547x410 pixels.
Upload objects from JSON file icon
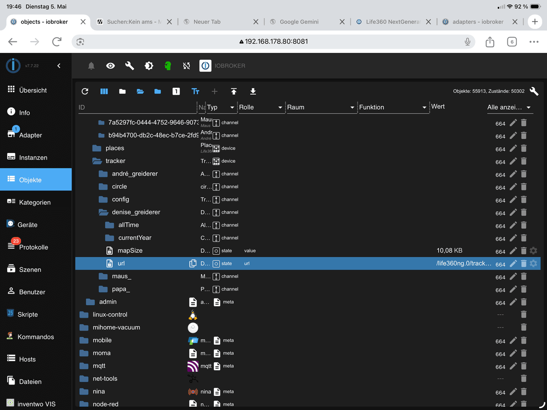[234, 92]
